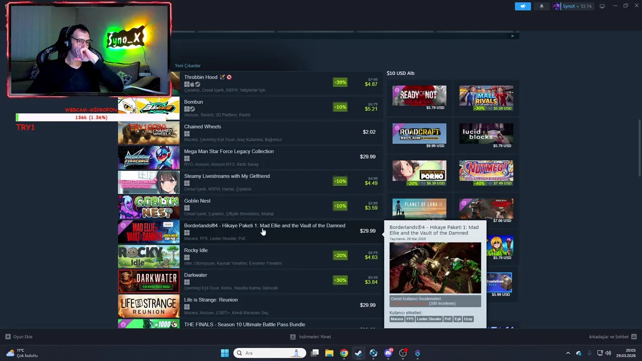Open Google Chrome from taskbar
This screenshot has width=642, height=361.
point(344,353)
